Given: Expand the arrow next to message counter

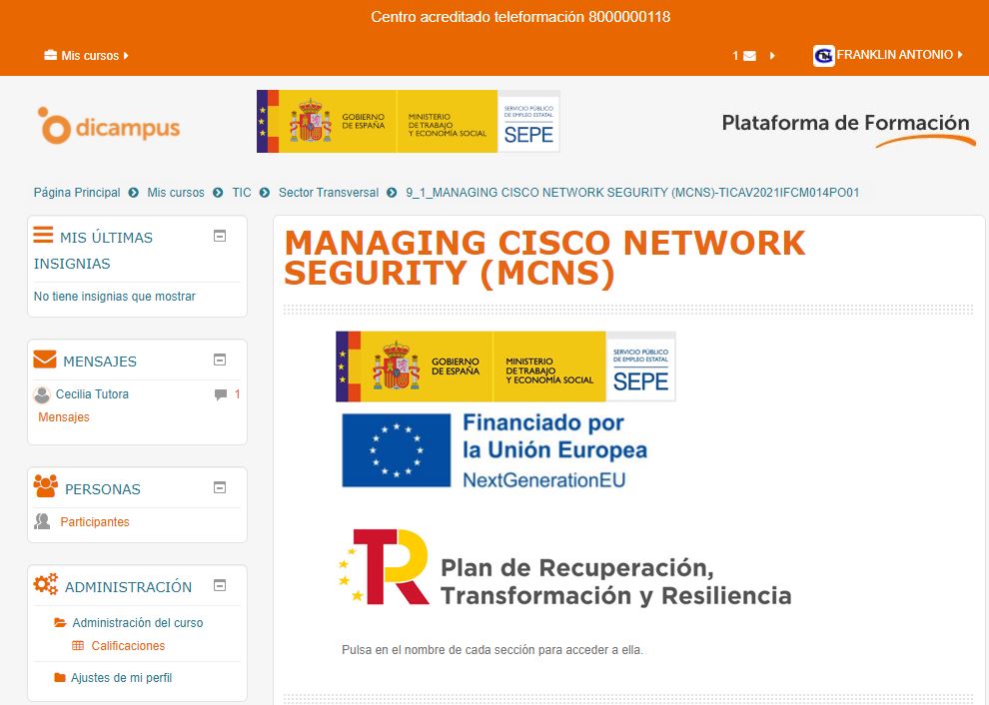Looking at the screenshot, I should [x=772, y=56].
